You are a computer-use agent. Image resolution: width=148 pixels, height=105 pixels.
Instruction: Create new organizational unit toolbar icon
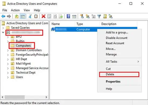point(93,16)
